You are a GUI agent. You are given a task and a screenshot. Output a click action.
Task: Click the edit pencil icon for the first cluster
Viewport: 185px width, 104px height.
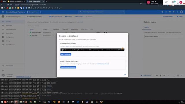[105, 32]
